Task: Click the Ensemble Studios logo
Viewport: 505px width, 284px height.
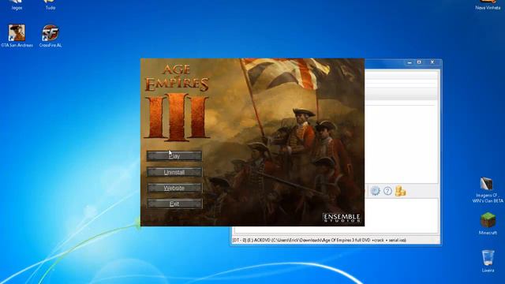Action: 342,218
